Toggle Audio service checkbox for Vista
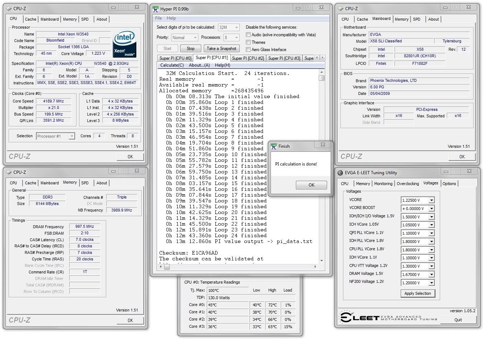 tap(248, 35)
